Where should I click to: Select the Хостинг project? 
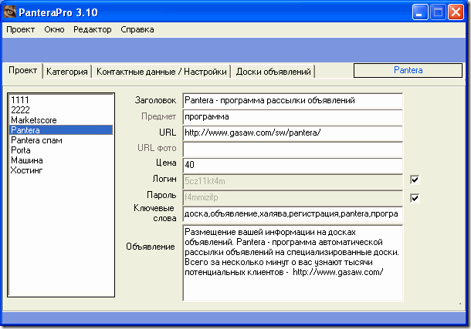(x=61, y=170)
